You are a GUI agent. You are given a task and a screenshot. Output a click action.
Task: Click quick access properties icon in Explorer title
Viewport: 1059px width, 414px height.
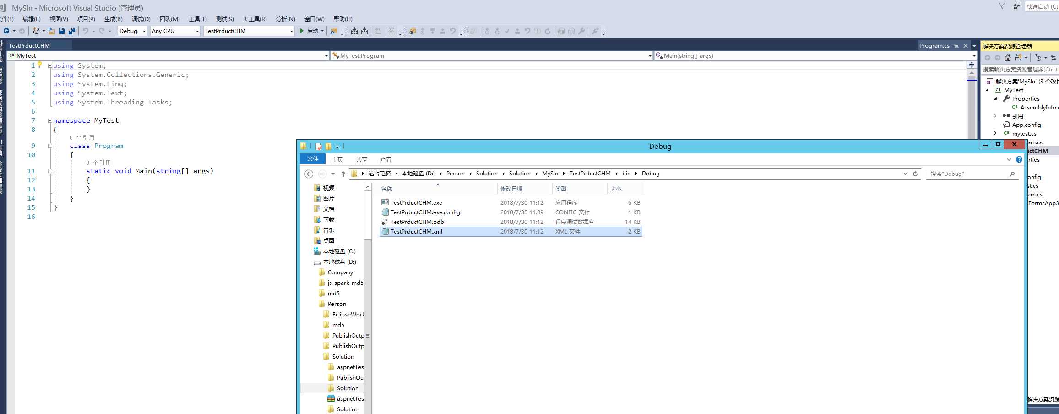pyautogui.click(x=318, y=147)
